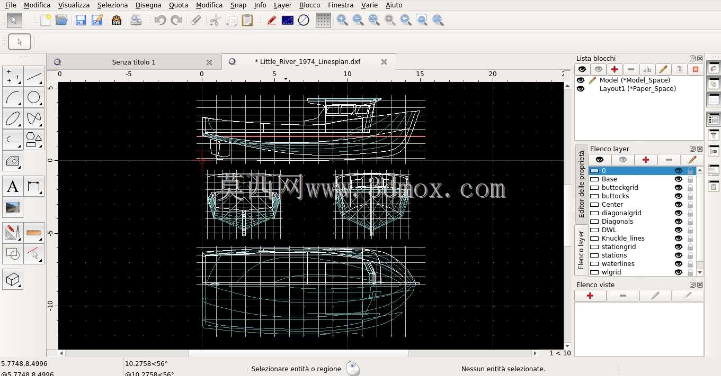Click the Undo arrow icon
This screenshot has width=721, height=376.
160,20
